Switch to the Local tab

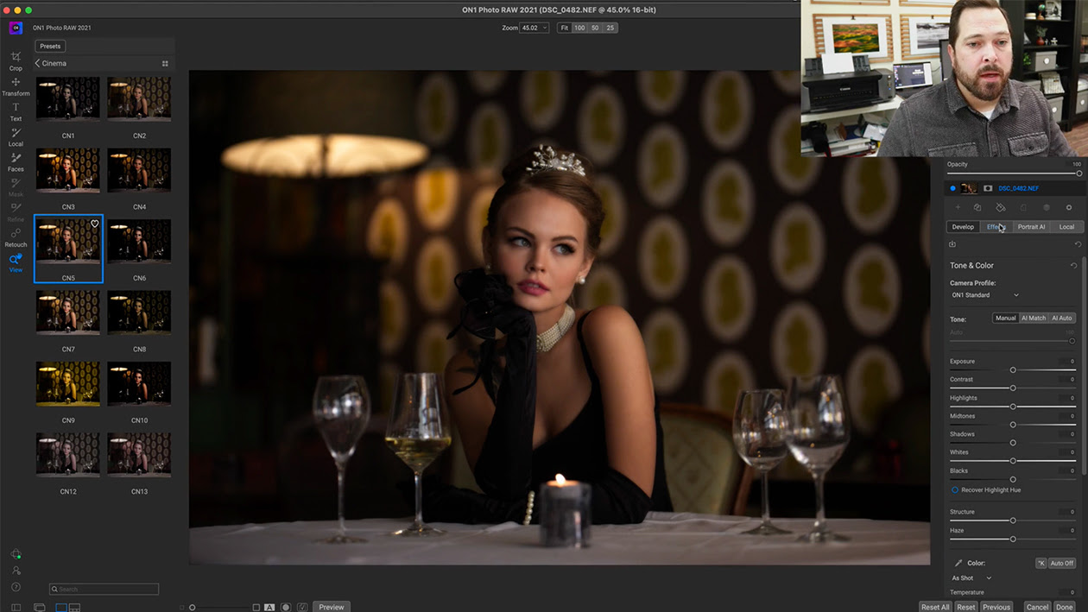pos(1066,227)
